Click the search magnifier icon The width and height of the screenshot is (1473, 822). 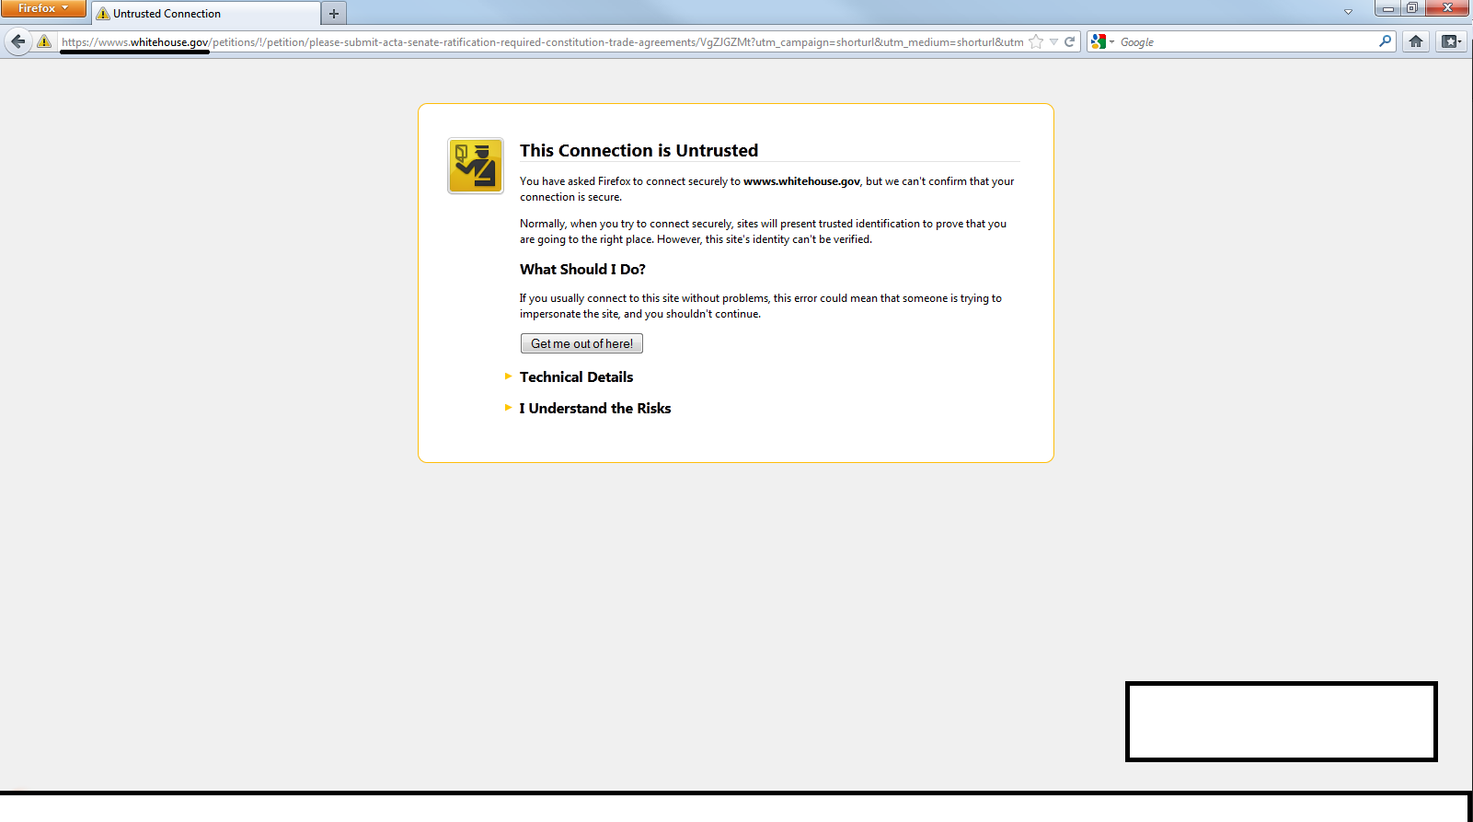[1385, 41]
